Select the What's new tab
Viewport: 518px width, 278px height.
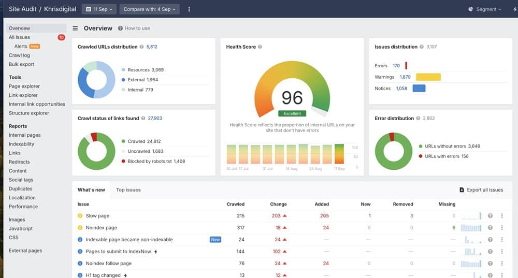click(x=91, y=190)
